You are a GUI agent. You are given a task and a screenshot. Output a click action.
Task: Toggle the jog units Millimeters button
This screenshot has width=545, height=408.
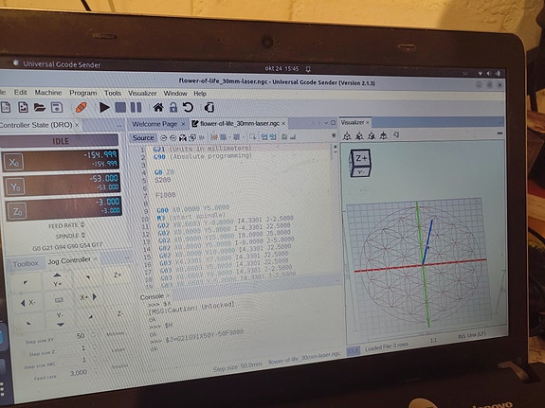[115, 334]
